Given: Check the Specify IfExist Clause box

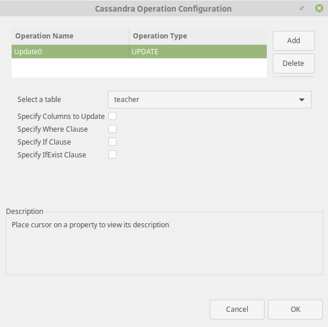Looking at the screenshot, I should click(x=112, y=154).
